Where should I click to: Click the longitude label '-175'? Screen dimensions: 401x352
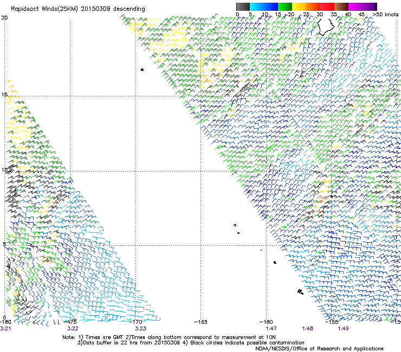tap(70, 322)
